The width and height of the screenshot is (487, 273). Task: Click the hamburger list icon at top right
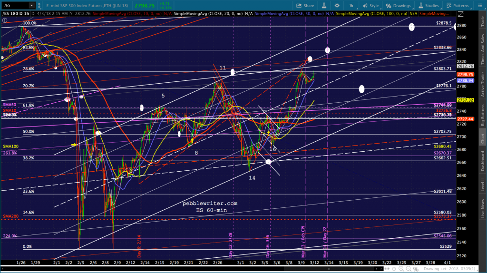[480, 6]
